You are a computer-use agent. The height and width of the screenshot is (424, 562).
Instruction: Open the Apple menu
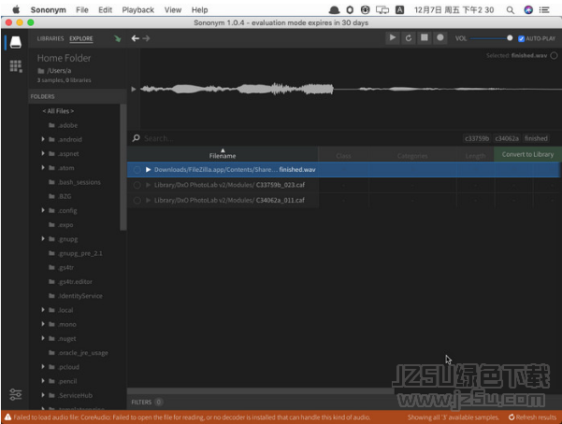click(x=16, y=9)
